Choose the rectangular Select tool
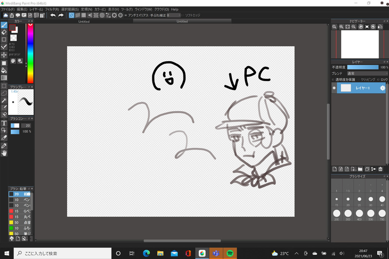The height and width of the screenshot is (259, 389). click(4, 86)
